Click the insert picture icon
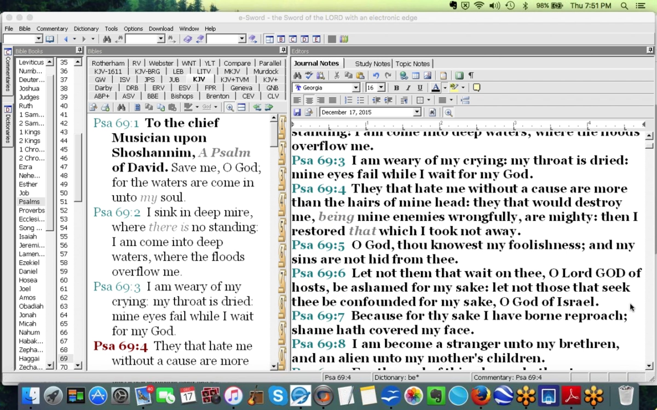Screen dimensions: 657x410 point(427,75)
